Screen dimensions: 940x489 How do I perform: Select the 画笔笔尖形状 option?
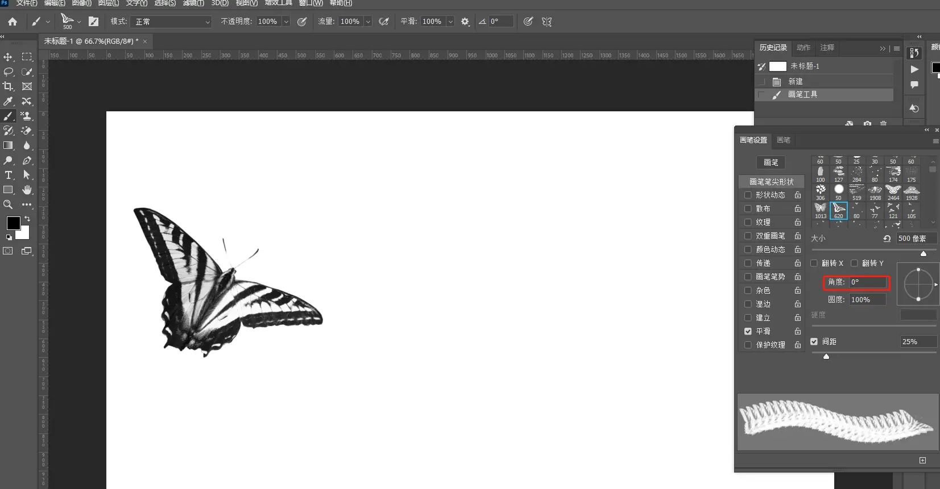[x=771, y=182]
